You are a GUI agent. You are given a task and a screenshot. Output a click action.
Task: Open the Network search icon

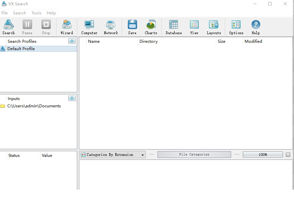pos(111,27)
